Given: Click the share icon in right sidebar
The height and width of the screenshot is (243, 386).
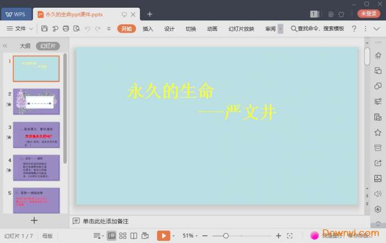Looking at the screenshot, I should [378, 163].
